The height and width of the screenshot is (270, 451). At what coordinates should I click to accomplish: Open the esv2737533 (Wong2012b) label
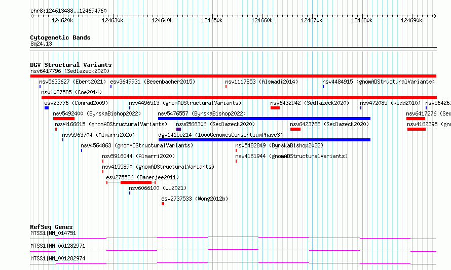click(195, 199)
